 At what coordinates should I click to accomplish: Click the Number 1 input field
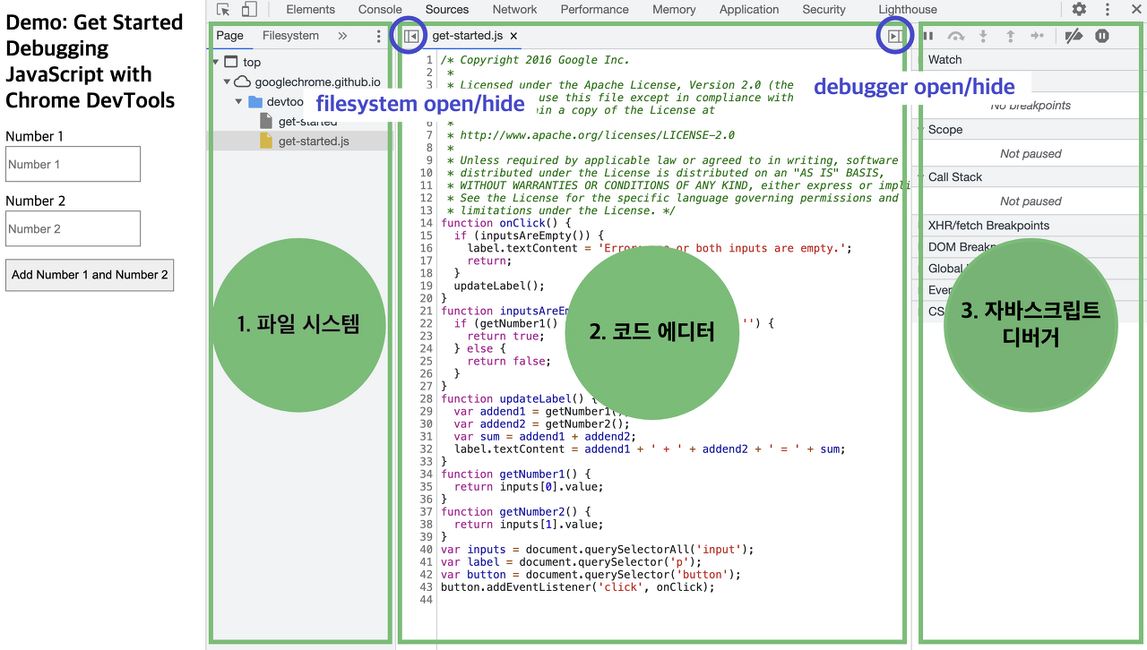click(x=73, y=165)
